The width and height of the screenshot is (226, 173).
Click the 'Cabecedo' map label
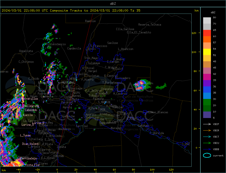point(31,110)
